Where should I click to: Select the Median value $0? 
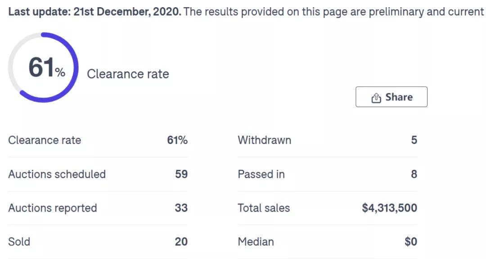click(411, 241)
